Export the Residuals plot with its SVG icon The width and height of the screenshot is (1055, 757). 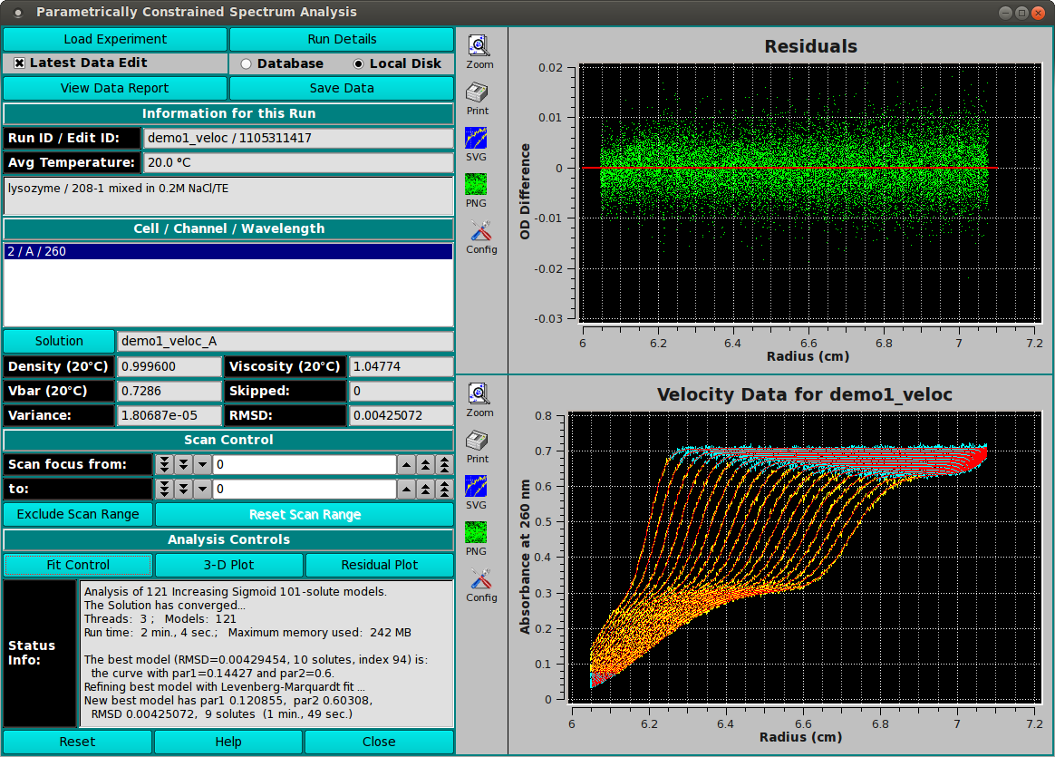coord(476,138)
